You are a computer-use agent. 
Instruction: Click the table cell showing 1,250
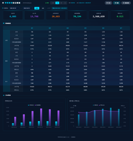point(103,32)
